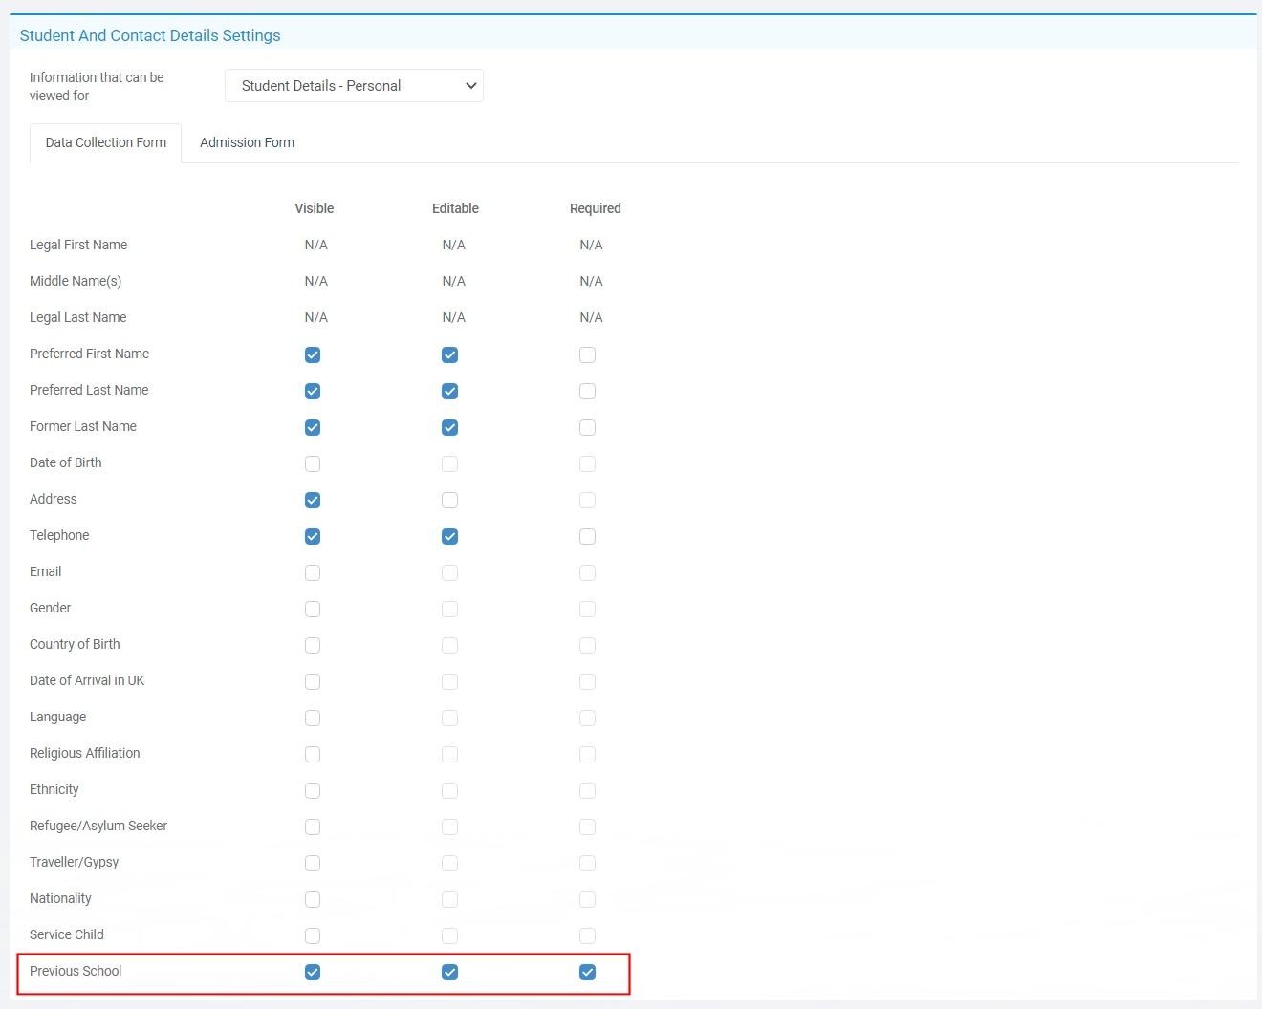This screenshot has height=1009, width=1262.
Task: Uncheck Visible for Telephone
Action: pyautogui.click(x=313, y=536)
